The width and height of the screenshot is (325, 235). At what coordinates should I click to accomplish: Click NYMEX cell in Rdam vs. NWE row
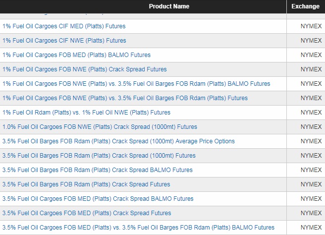coord(311,113)
